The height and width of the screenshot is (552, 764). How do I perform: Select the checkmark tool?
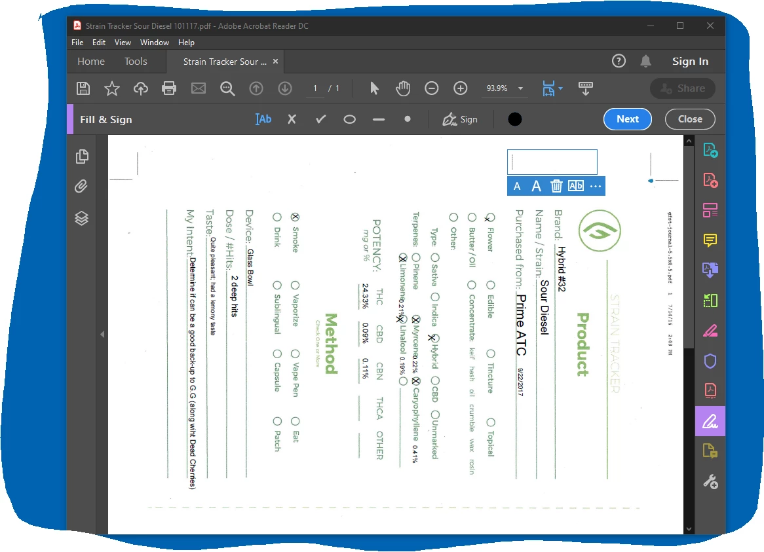(x=320, y=119)
